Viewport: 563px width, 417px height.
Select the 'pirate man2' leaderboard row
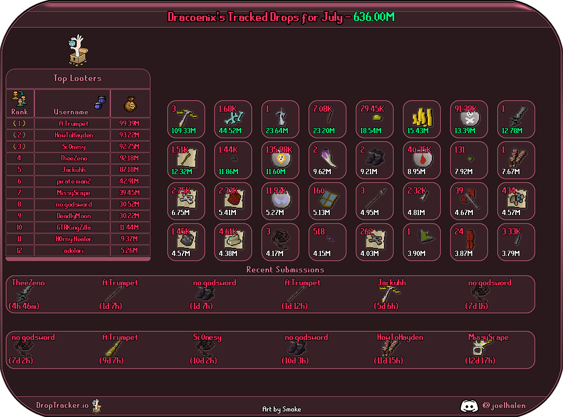pyautogui.click(x=78, y=181)
